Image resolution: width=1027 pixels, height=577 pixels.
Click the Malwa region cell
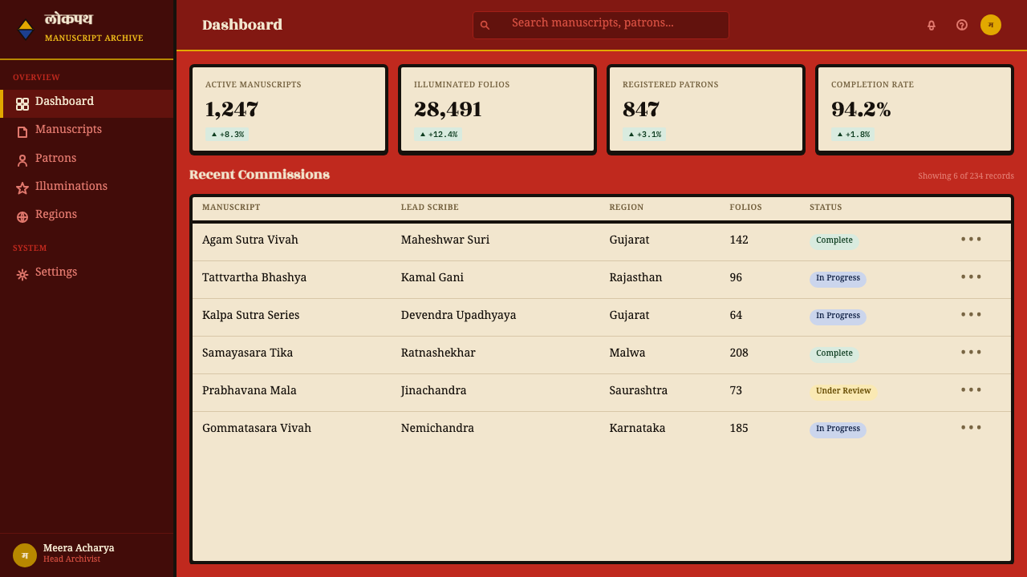tap(627, 353)
